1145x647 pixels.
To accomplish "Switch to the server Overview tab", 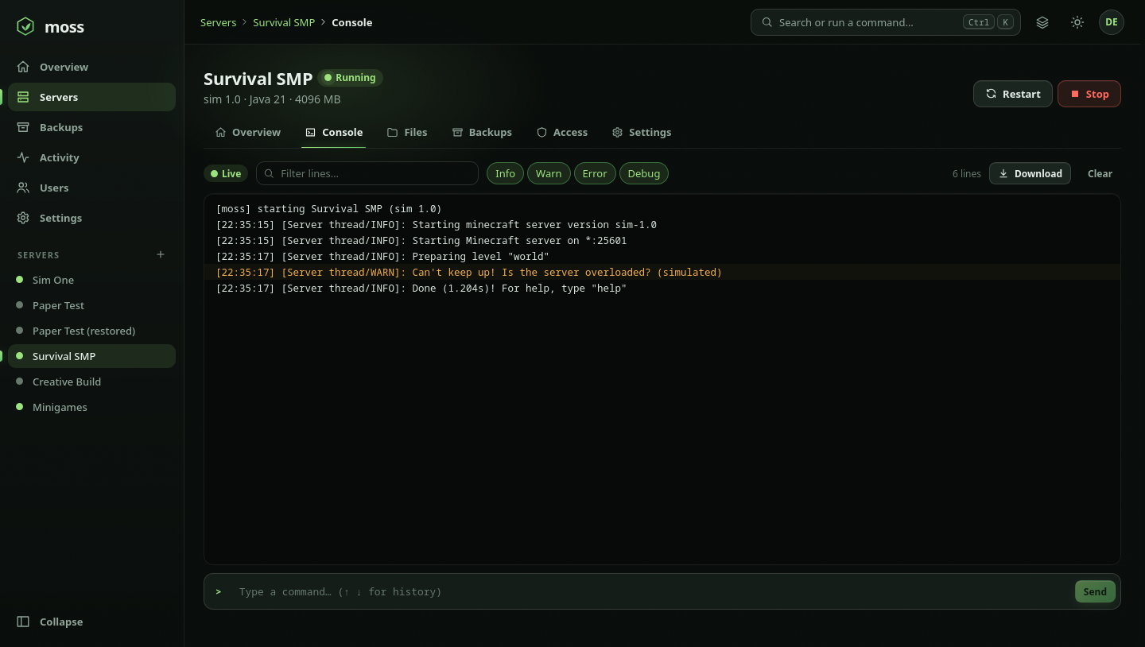I will [248, 132].
